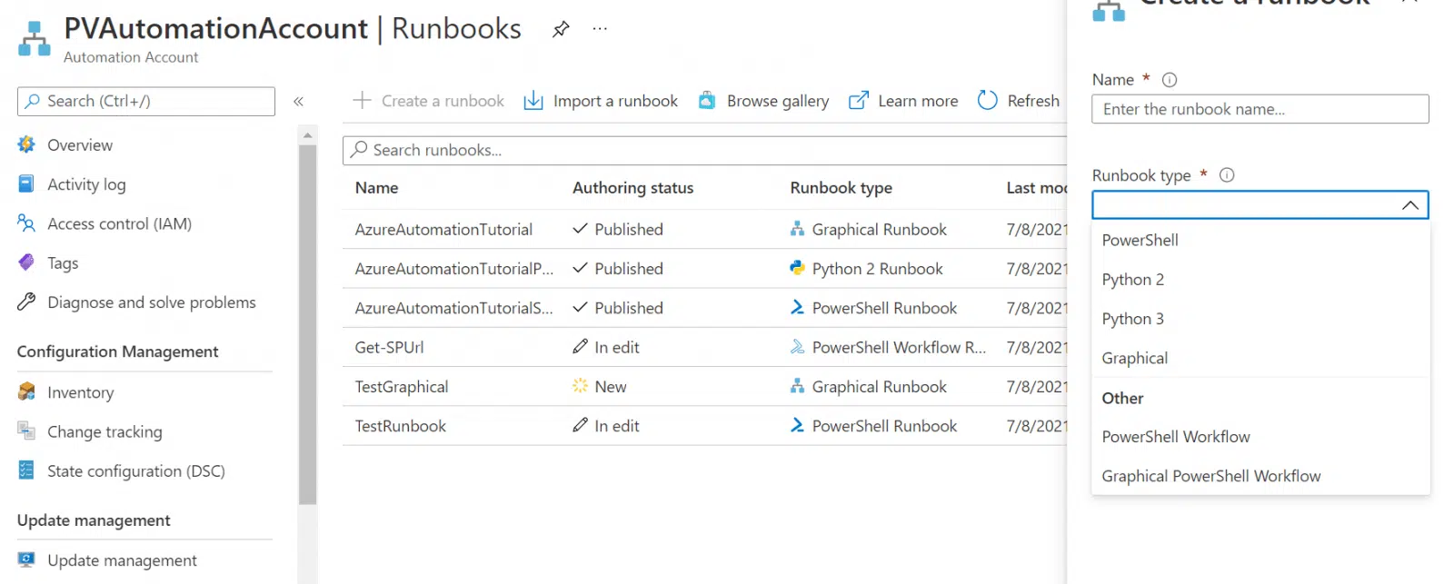Click the Overview gear icon
This screenshot has width=1454, height=584.
click(26, 144)
